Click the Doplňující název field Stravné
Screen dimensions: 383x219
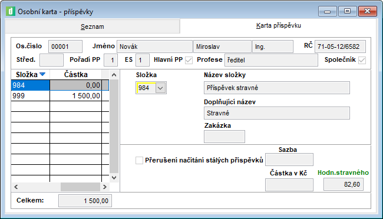[277, 113]
